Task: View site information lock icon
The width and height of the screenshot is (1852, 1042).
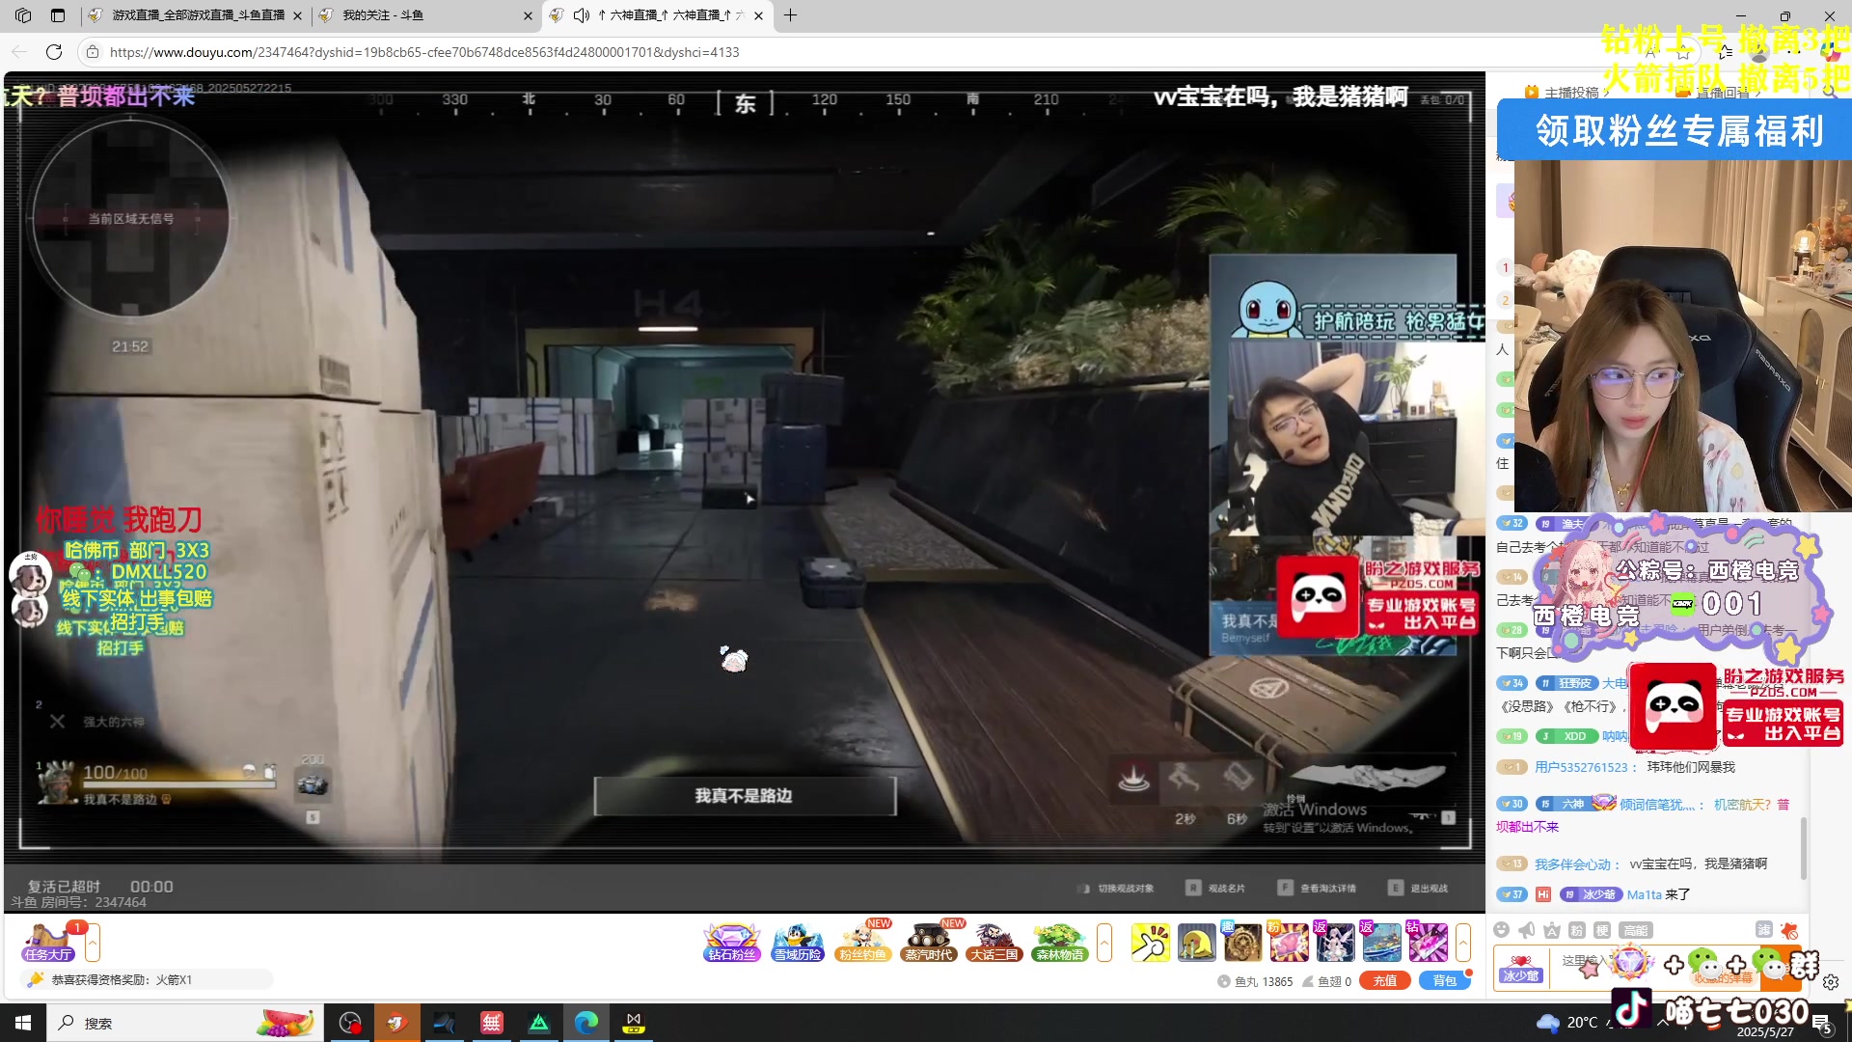Action: click(x=93, y=52)
